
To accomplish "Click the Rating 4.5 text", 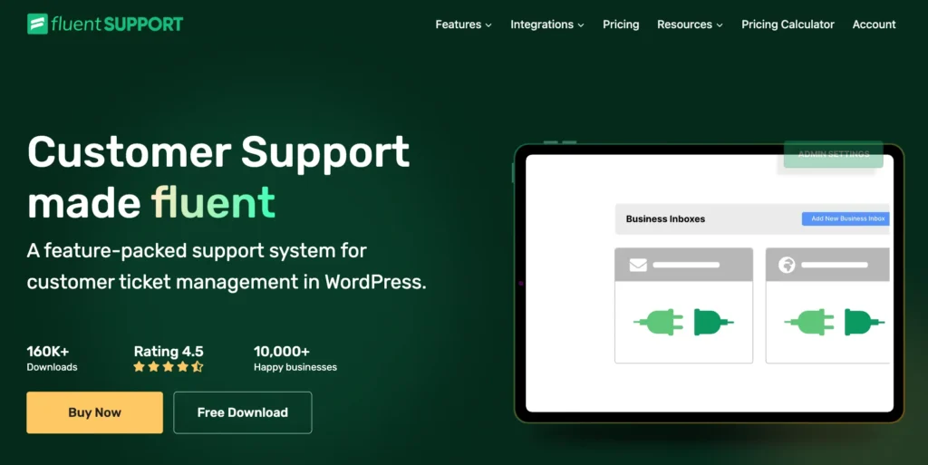I will tap(169, 352).
